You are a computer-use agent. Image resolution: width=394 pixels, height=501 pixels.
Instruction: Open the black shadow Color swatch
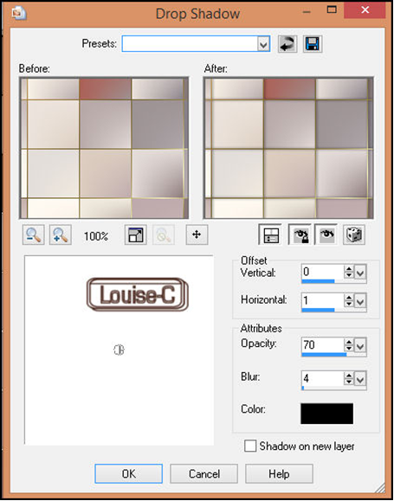point(326,414)
